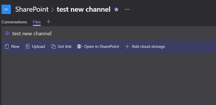This screenshot has width=216, height=105.
Task: Click the Teams logo icon beside folder name
Action: pyautogui.click(x=8, y=34)
